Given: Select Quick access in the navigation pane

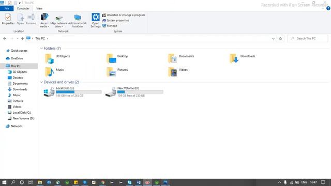Looking at the screenshot, I should pyautogui.click(x=19, y=51).
